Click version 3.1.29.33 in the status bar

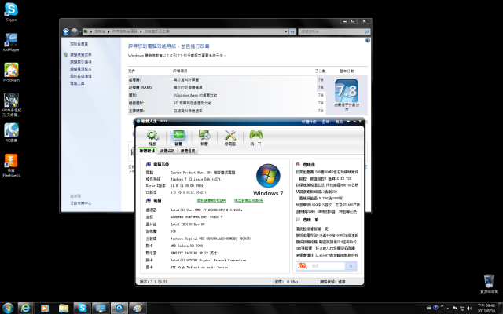click(x=154, y=282)
